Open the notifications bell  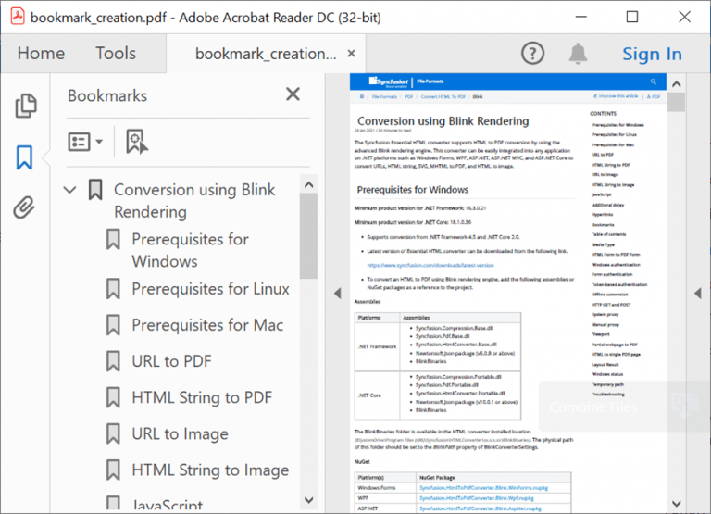click(x=578, y=54)
